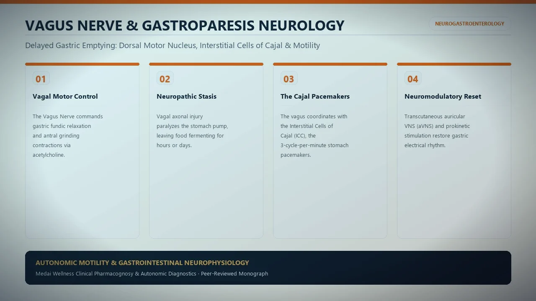The image size is (536, 301).
Task: Click the 02 number badge
Action: click(x=165, y=79)
